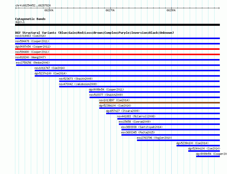227x174 pixels.
Task: Click nsv470042 (Jakobsson2008) label
Action: (78, 84)
